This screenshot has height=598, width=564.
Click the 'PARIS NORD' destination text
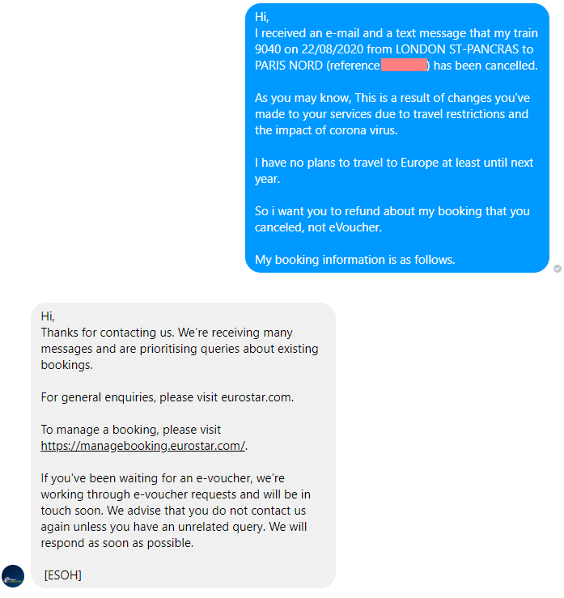tap(289, 66)
